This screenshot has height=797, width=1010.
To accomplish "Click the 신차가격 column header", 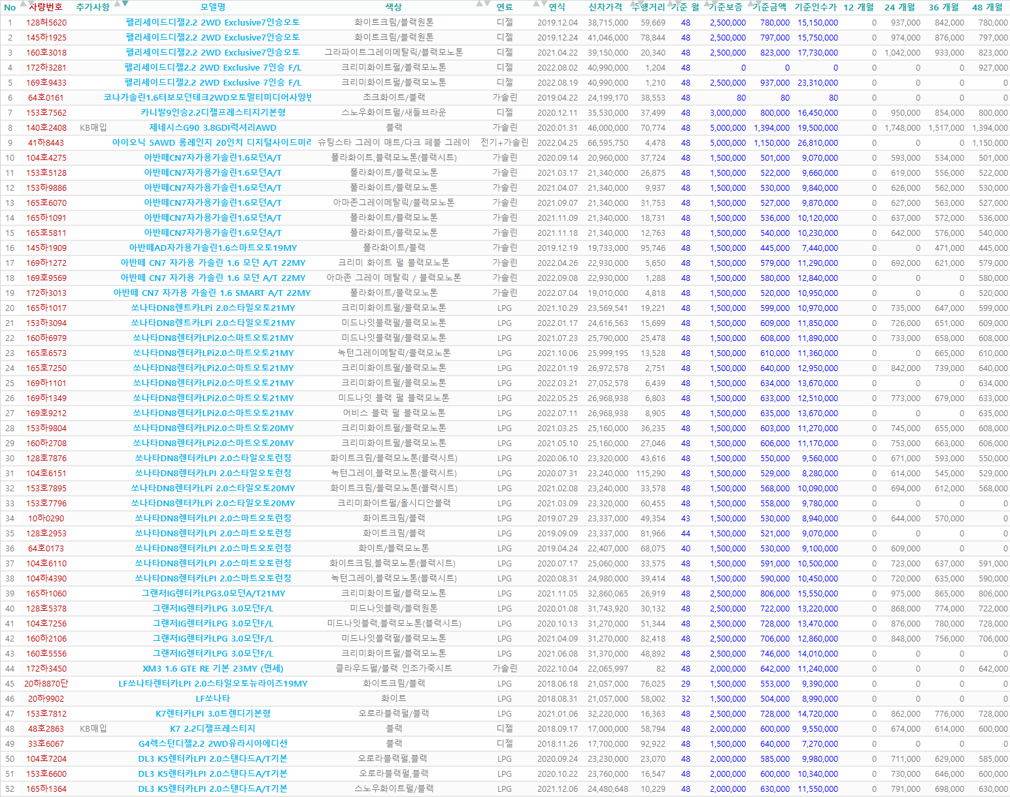I will (605, 7).
